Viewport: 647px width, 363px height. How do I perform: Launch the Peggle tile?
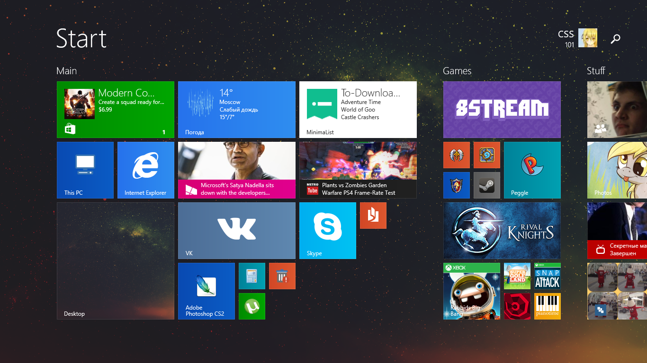tap(532, 170)
